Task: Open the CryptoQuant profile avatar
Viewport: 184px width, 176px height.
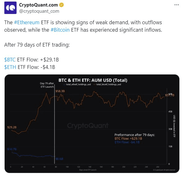Action: (11, 8)
